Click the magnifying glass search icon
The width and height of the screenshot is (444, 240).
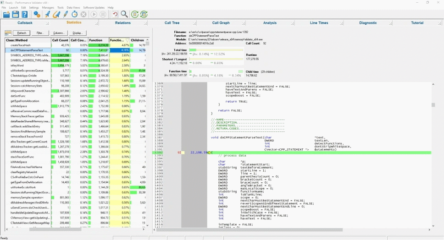[x=124, y=15]
